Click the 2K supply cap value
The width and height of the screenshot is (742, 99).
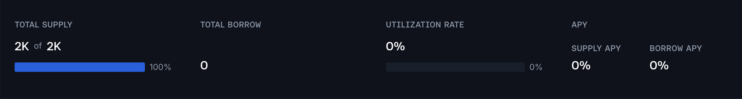pos(54,46)
